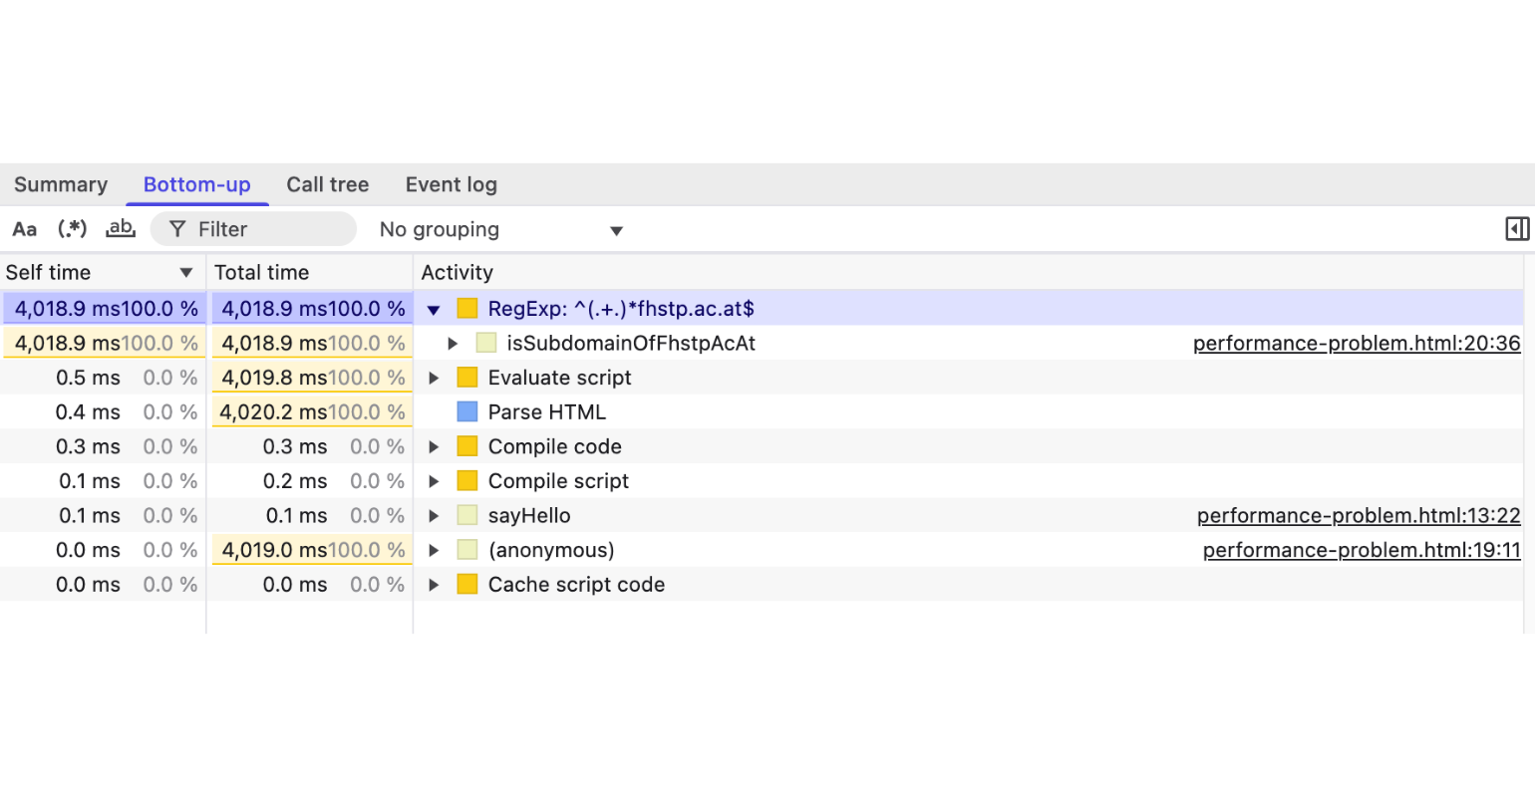Enable regular expression filter toggle

[72, 229]
